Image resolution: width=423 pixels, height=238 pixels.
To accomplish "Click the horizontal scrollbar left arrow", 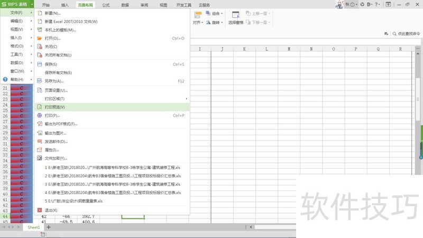I will (x=251, y=227).
